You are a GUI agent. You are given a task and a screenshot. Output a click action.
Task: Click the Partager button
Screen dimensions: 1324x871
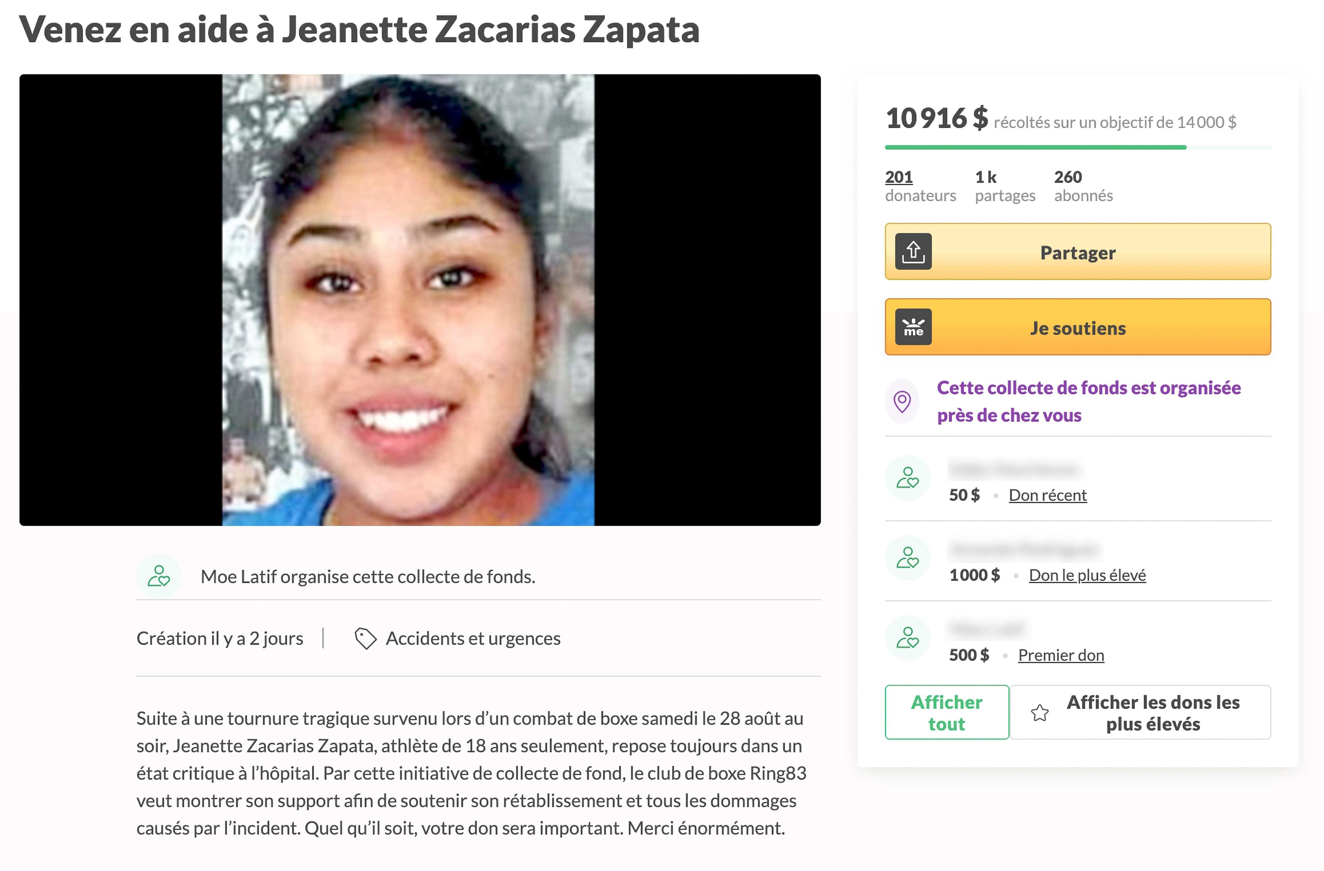click(x=1077, y=251)
